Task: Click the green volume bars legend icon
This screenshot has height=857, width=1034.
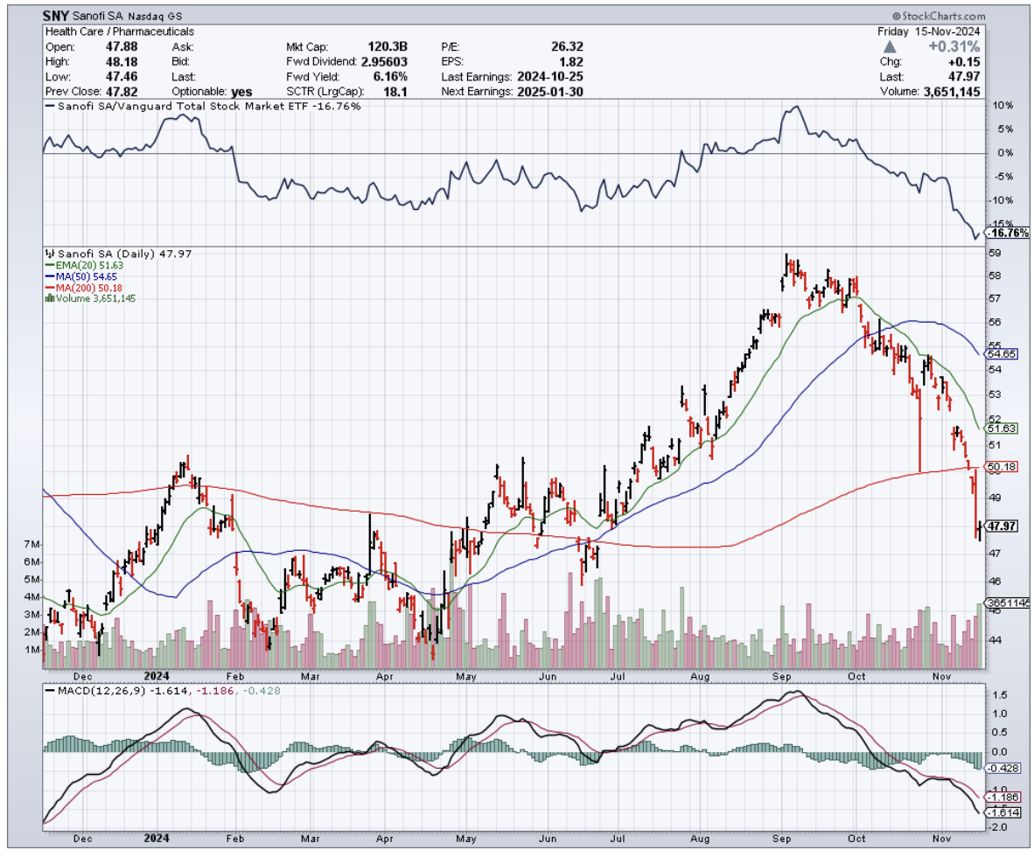Action: coord(47,298)
